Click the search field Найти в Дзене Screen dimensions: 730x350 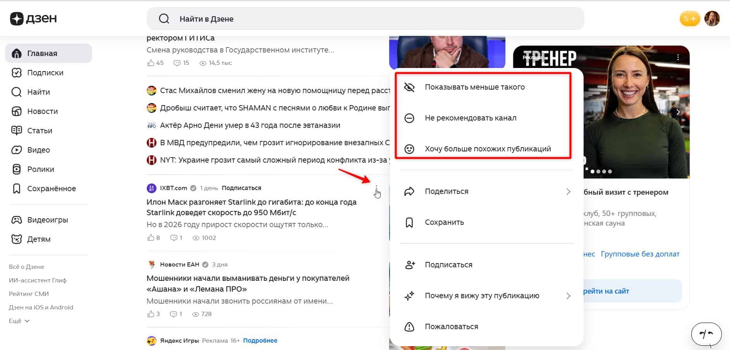[x=365, y=19]
